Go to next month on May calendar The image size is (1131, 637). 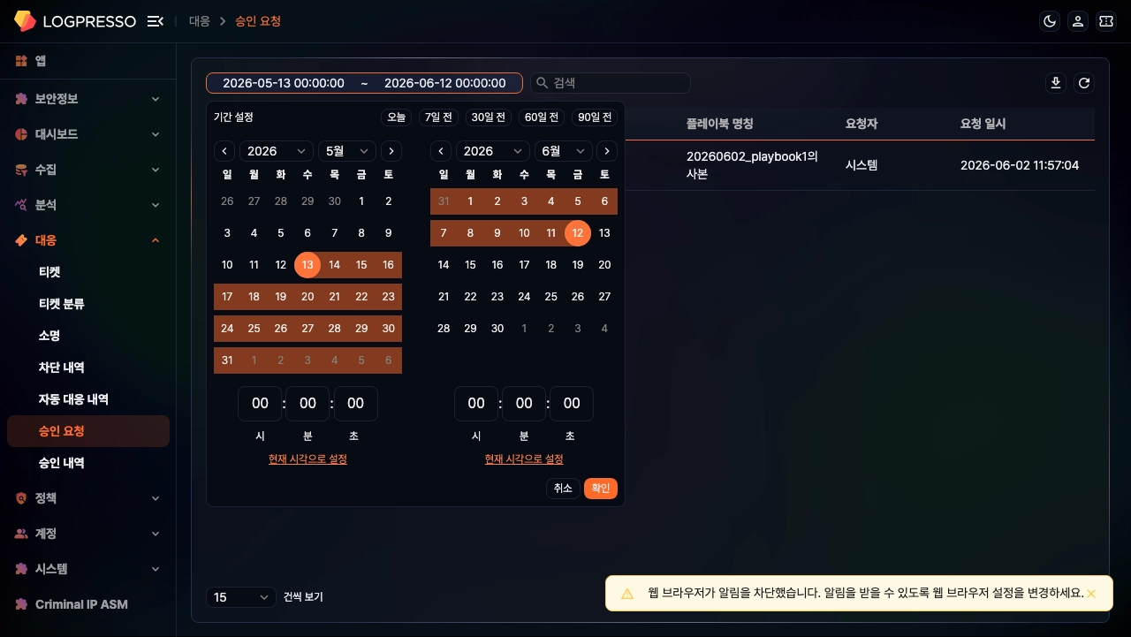pyautogui.click(x=391, y=151)
